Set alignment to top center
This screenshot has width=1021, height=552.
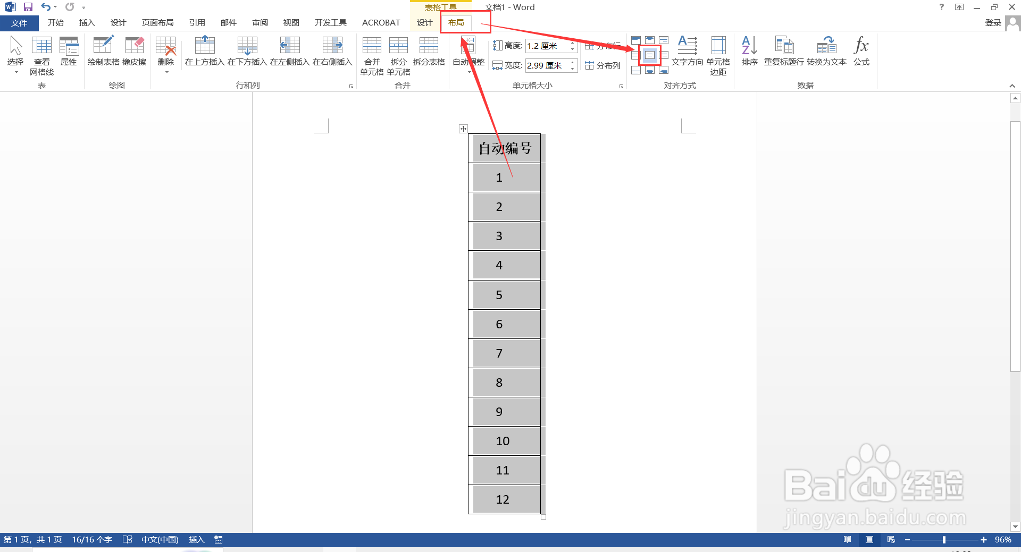(x=650, y=40)
